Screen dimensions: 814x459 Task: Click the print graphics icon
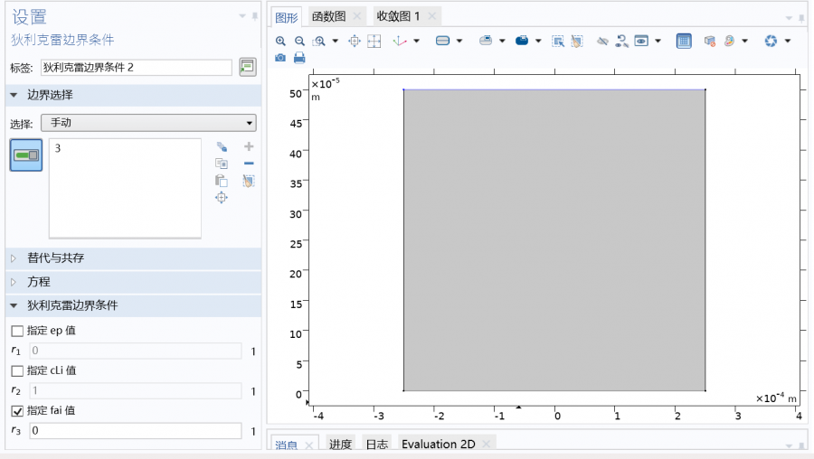(x=299, y=58)
